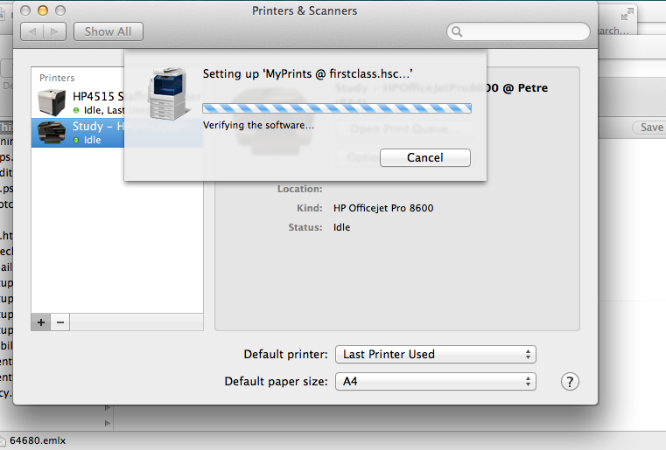Image resolution: width=666 pixels, height=450 pixels.
Task: Click the add printer plus button
Action: pyautogui.click(x=41, y=322)
